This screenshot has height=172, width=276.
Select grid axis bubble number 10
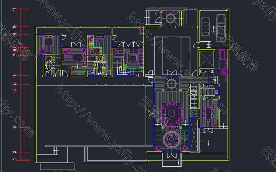tap(15, 27)
